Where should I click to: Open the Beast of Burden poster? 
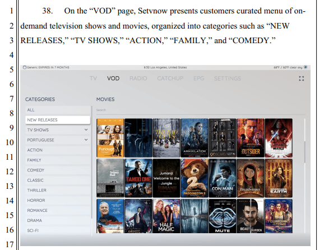pyautogui.click(x=251, y=216)
